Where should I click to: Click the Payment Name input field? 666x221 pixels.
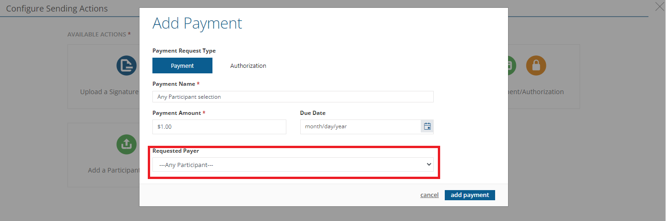click(x=293, y=97)
